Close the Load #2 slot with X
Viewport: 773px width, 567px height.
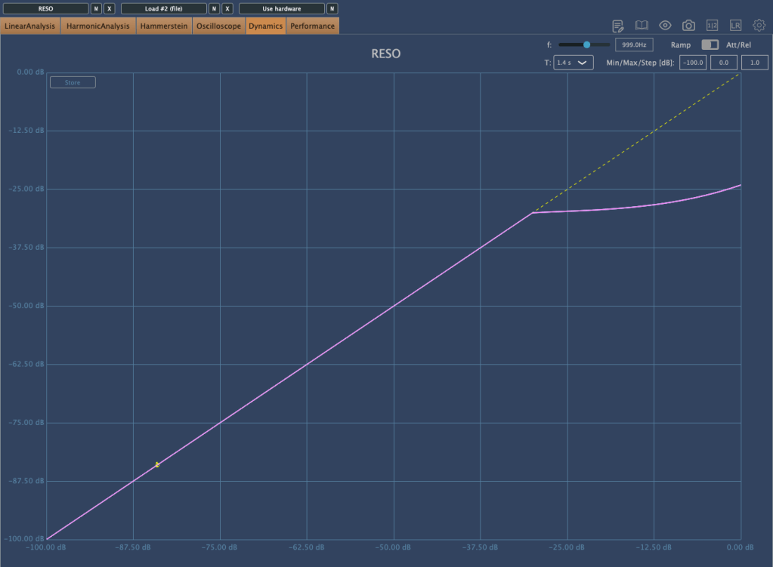[x=227, y=8]
